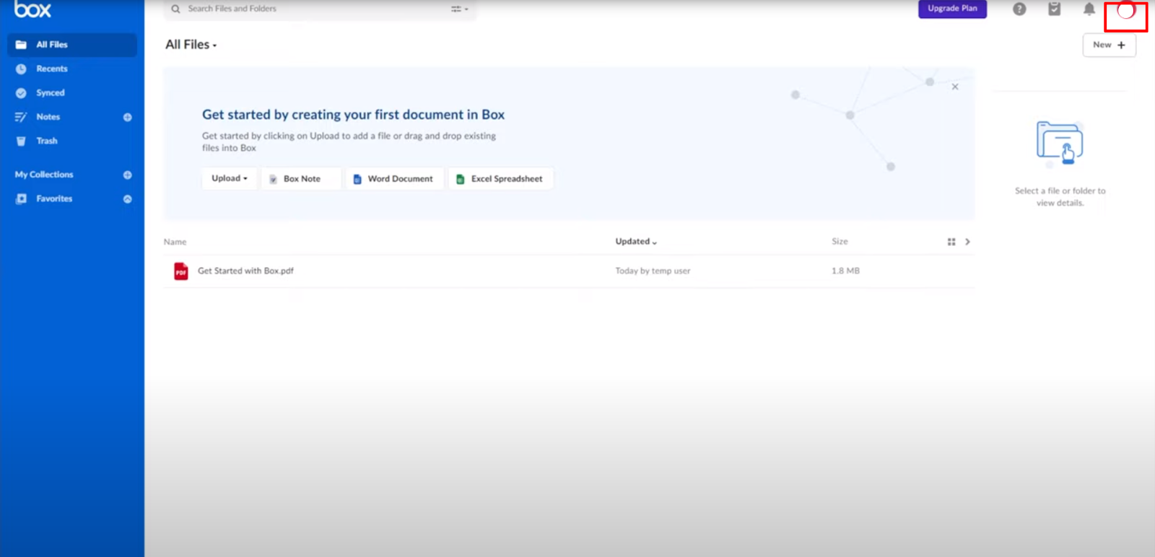Image resolution: width=1155 pixels, height=557 pixels.
Task: Open the notifications bell
Action: pos(1089,9)
